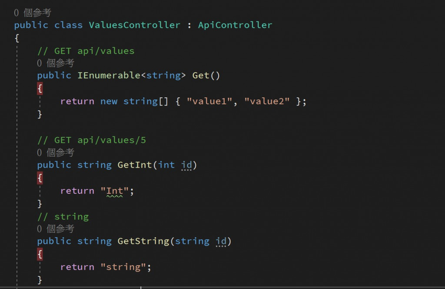Click the GetInt method name
Screen dimensions: 445x289
[135, 165]
